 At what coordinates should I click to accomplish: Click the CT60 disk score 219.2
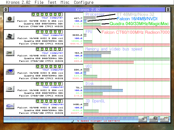78,96
